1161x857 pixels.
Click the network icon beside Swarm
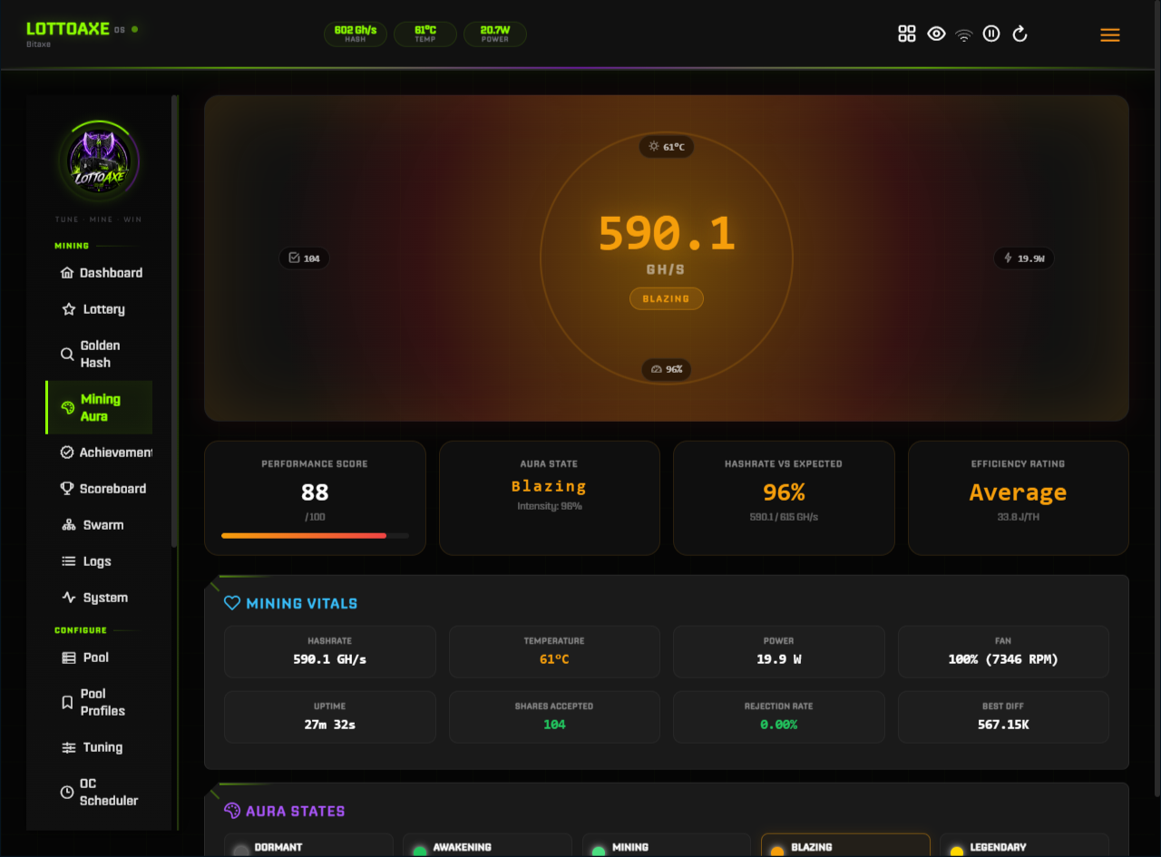tap(68, 525)
